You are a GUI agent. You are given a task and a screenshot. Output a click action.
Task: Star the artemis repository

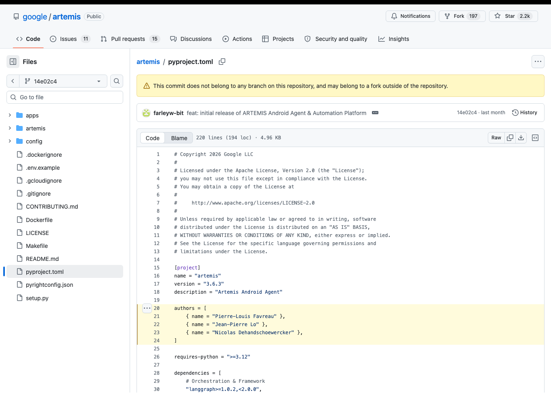[x=513, y=16]
